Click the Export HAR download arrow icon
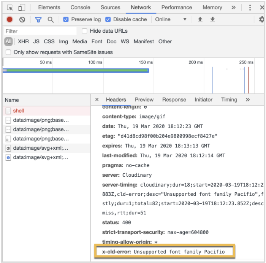The width and height of the screenshot is (266, 263). (x=212, y=19)
